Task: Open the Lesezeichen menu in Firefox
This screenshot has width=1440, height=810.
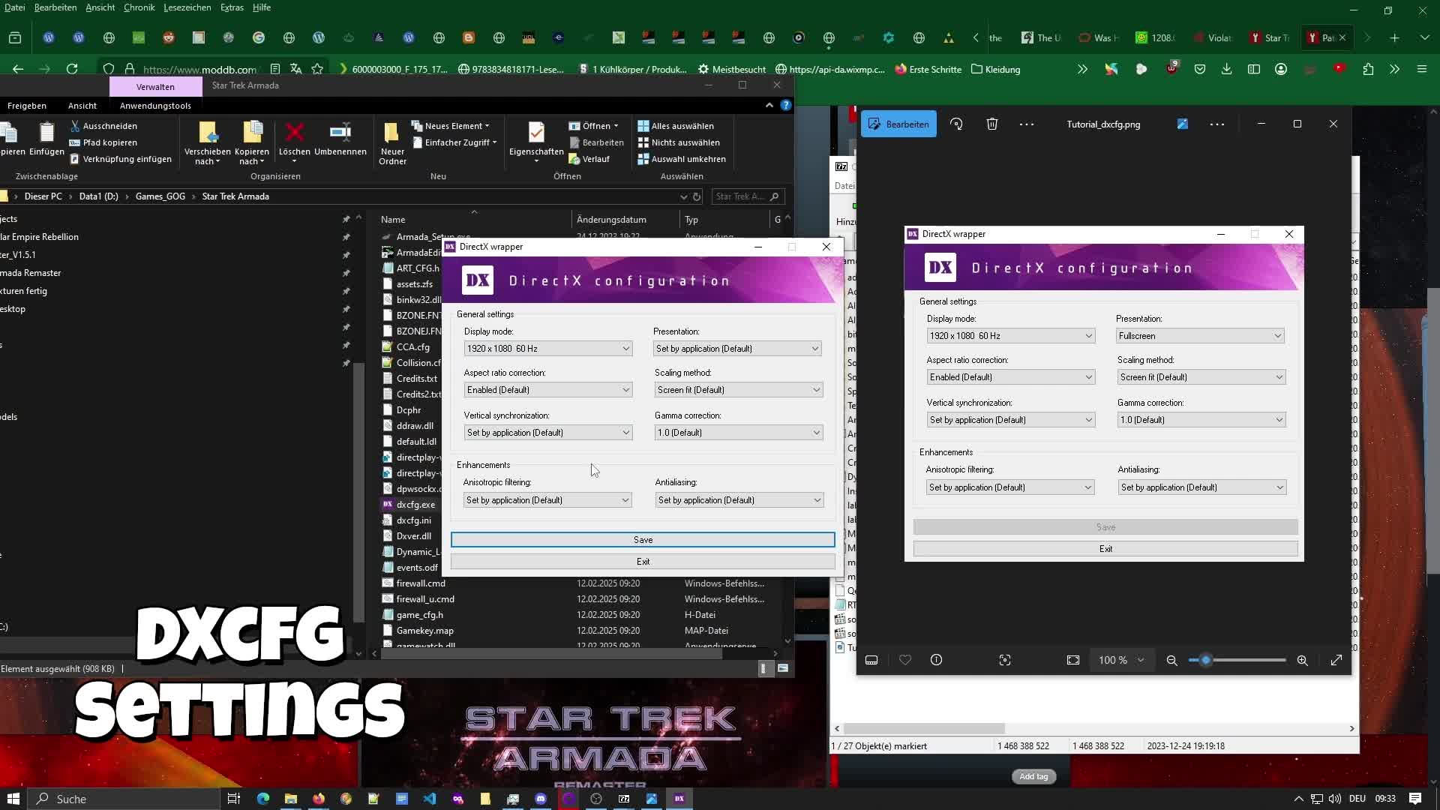Action: point(187,7)
